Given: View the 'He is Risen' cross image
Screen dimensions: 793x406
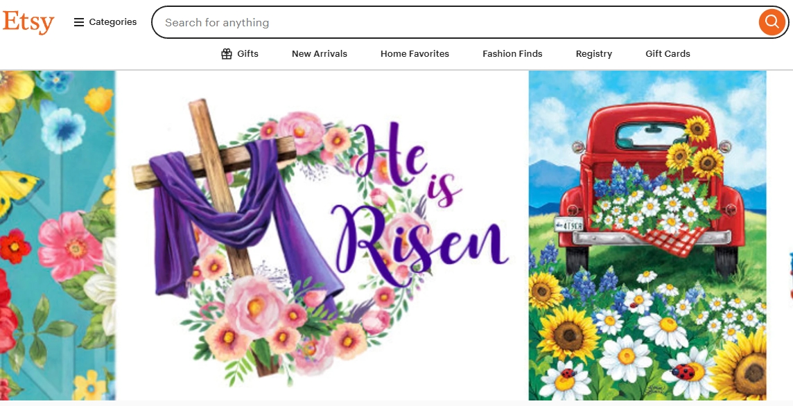Looking at the screenshot, I should pos(322,236).
